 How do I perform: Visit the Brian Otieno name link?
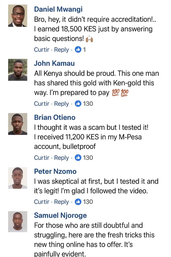(55, 117)
